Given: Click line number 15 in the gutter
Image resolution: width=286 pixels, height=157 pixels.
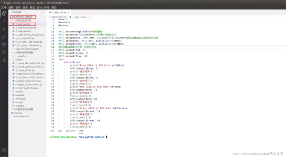Looking at the screenshot, I should (52, 47).
